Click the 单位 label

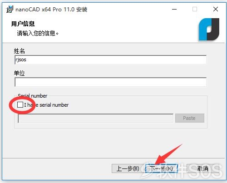pos(19,73)
